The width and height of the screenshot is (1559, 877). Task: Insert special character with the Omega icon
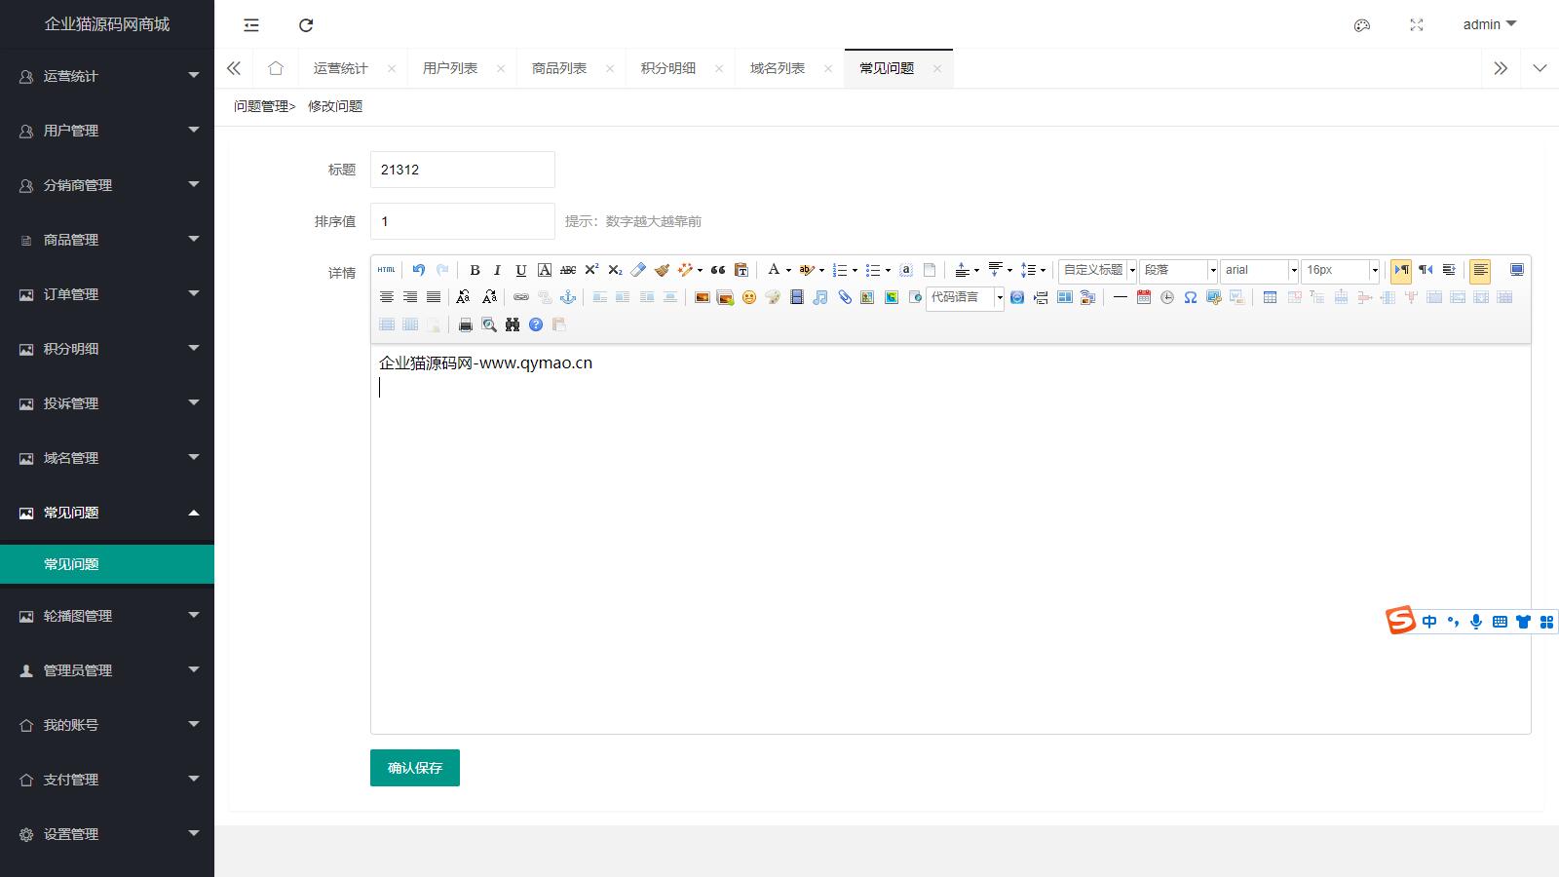point(1190,297)
